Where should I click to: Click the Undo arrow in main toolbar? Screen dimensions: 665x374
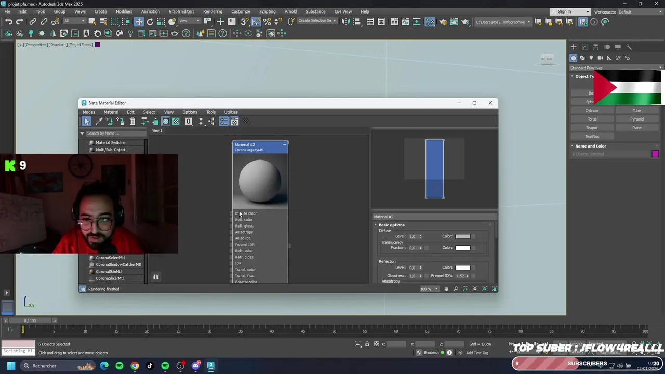coord(9,22)
